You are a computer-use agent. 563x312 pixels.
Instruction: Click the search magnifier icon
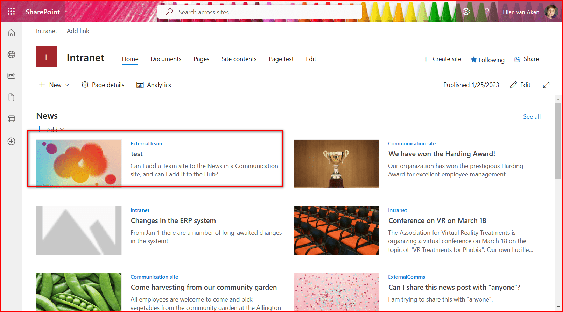(x=169, y=12)
